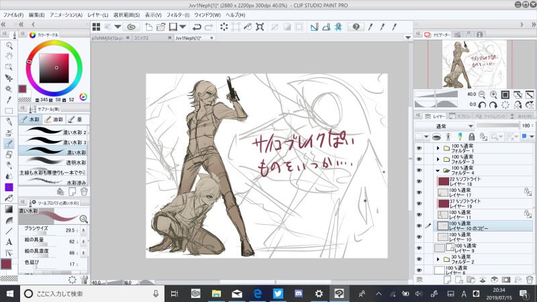Hide layer 18 using its eye icon

[419, 181]
